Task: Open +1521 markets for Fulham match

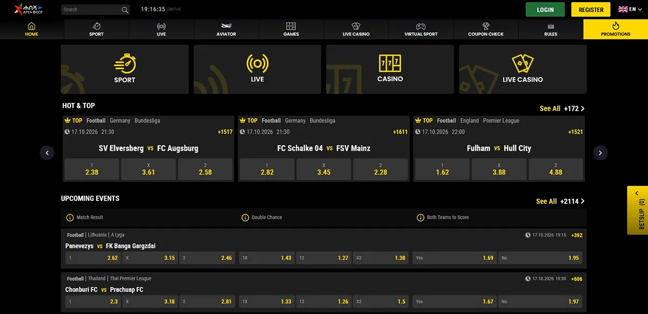Action: pyautogui.click(x=576, y=132)
